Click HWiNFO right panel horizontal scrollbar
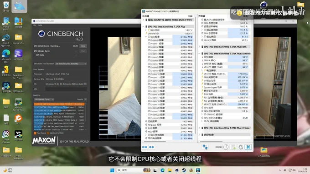The width and height of the screenshot is (310, 174). click(x=211, y=141)
